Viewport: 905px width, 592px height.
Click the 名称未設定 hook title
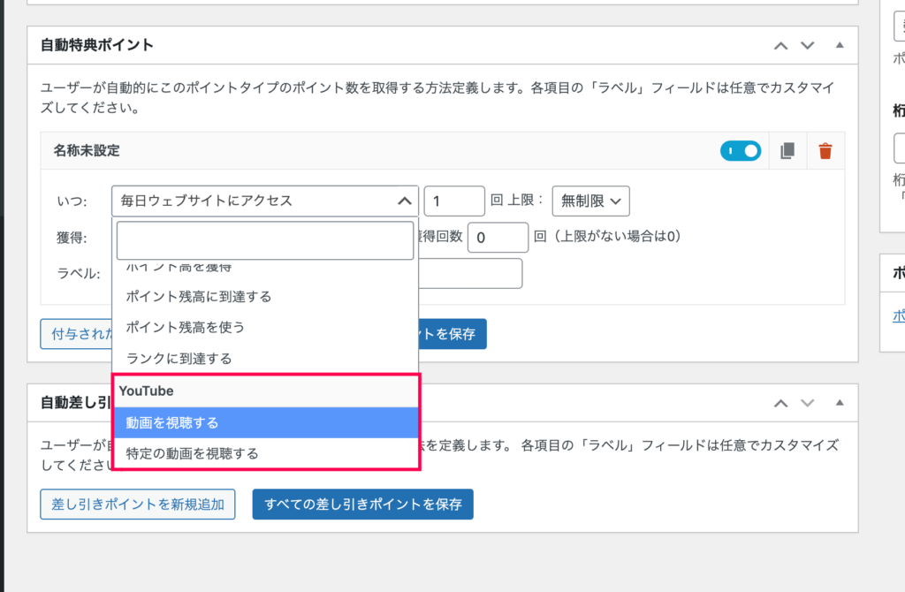[x=87, y=150]
